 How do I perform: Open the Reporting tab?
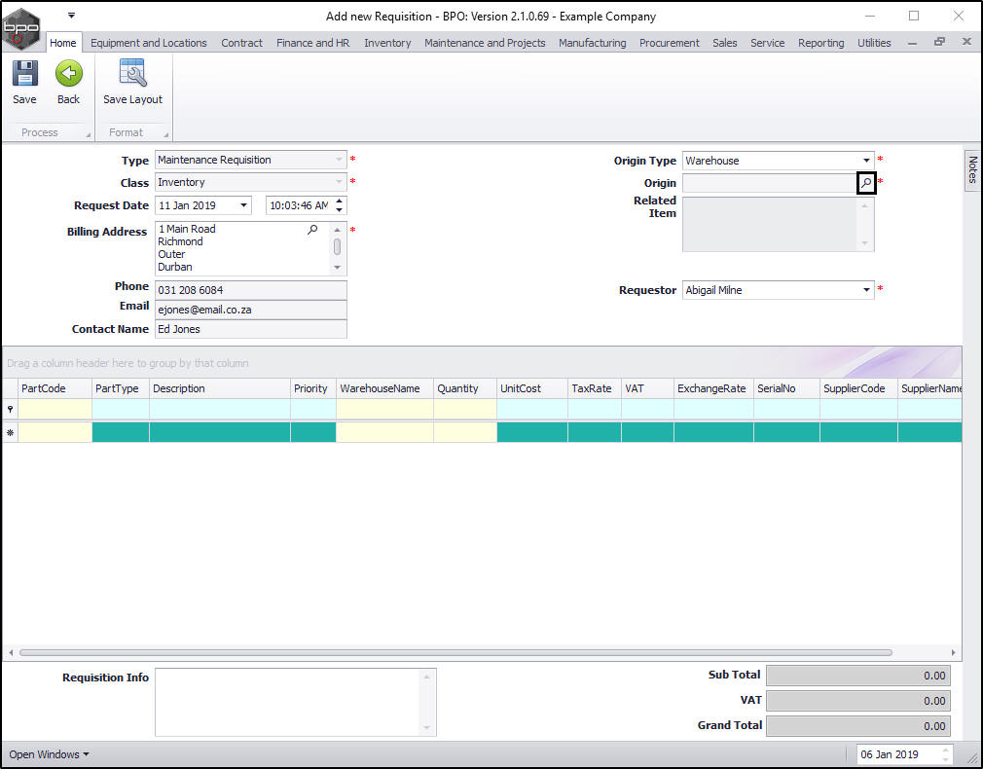click(820, 43)
